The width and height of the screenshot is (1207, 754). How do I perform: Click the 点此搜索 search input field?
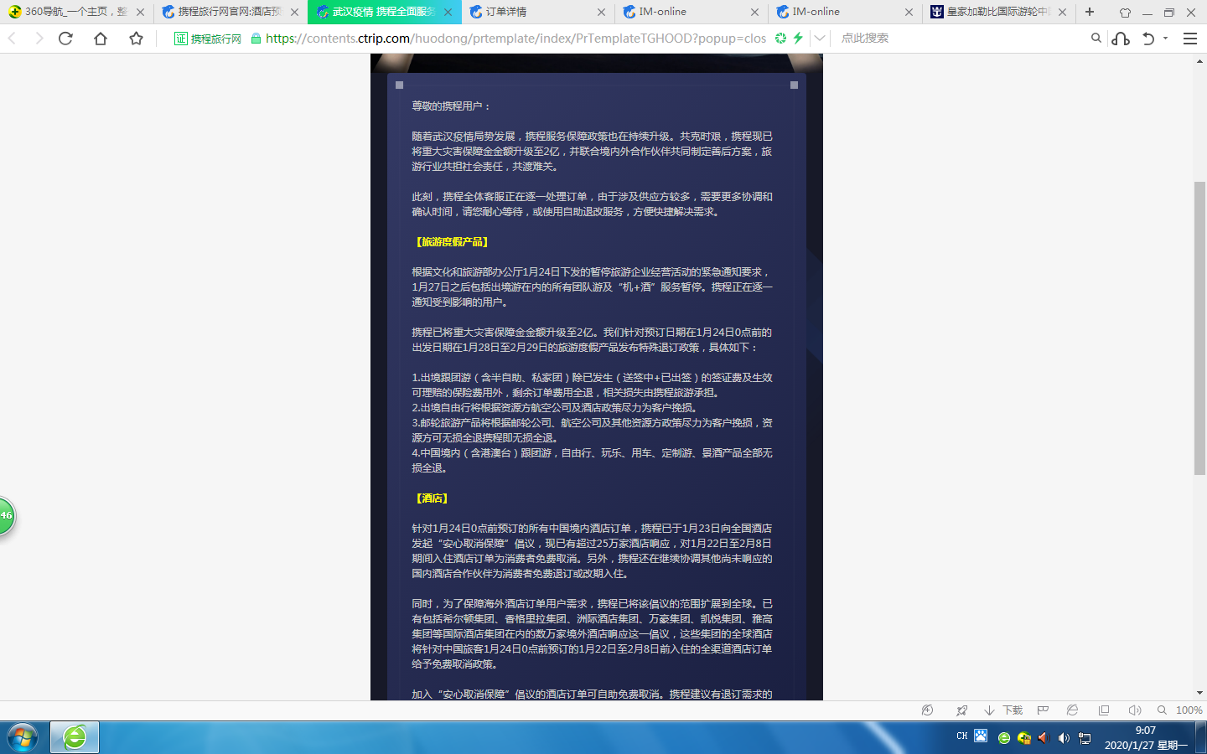tap(956, 39)
